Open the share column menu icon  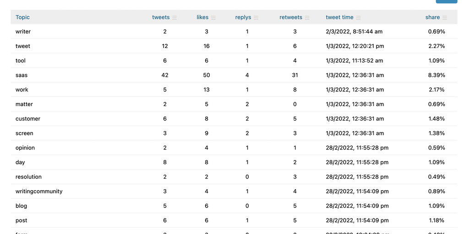pyautogui.click(x=445, y=18)
